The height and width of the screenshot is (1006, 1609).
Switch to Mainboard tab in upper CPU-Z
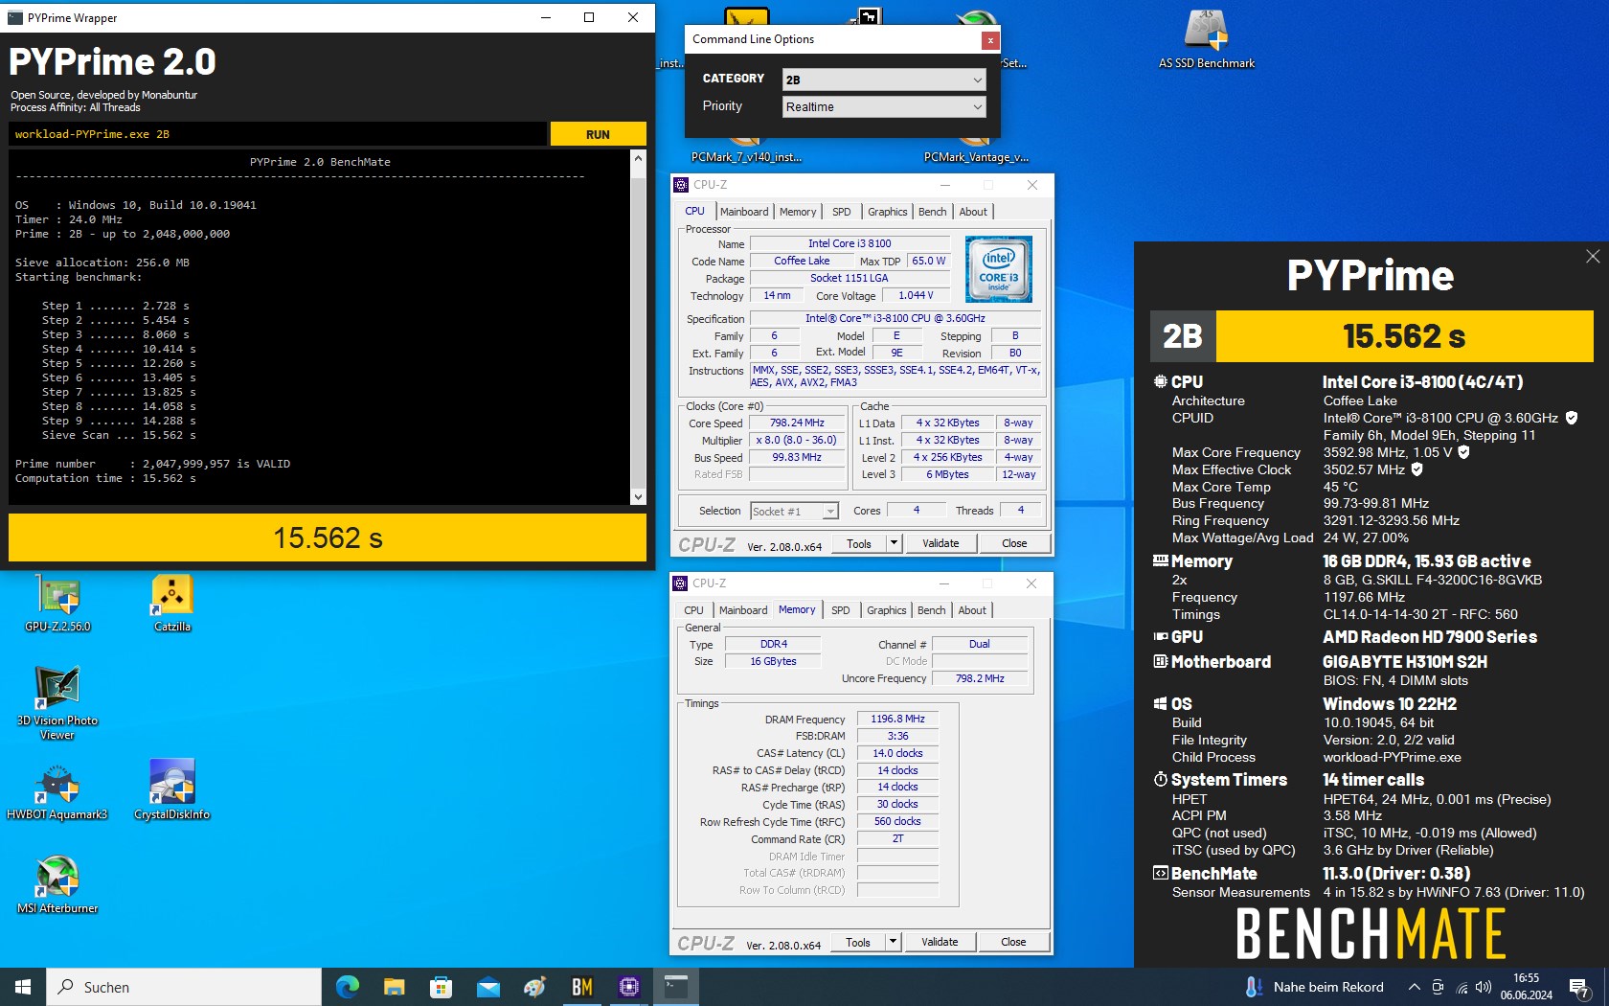click(x=744, y=212)
